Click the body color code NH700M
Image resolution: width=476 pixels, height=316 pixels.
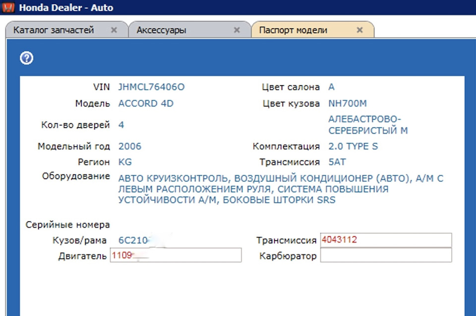[348, 104]
